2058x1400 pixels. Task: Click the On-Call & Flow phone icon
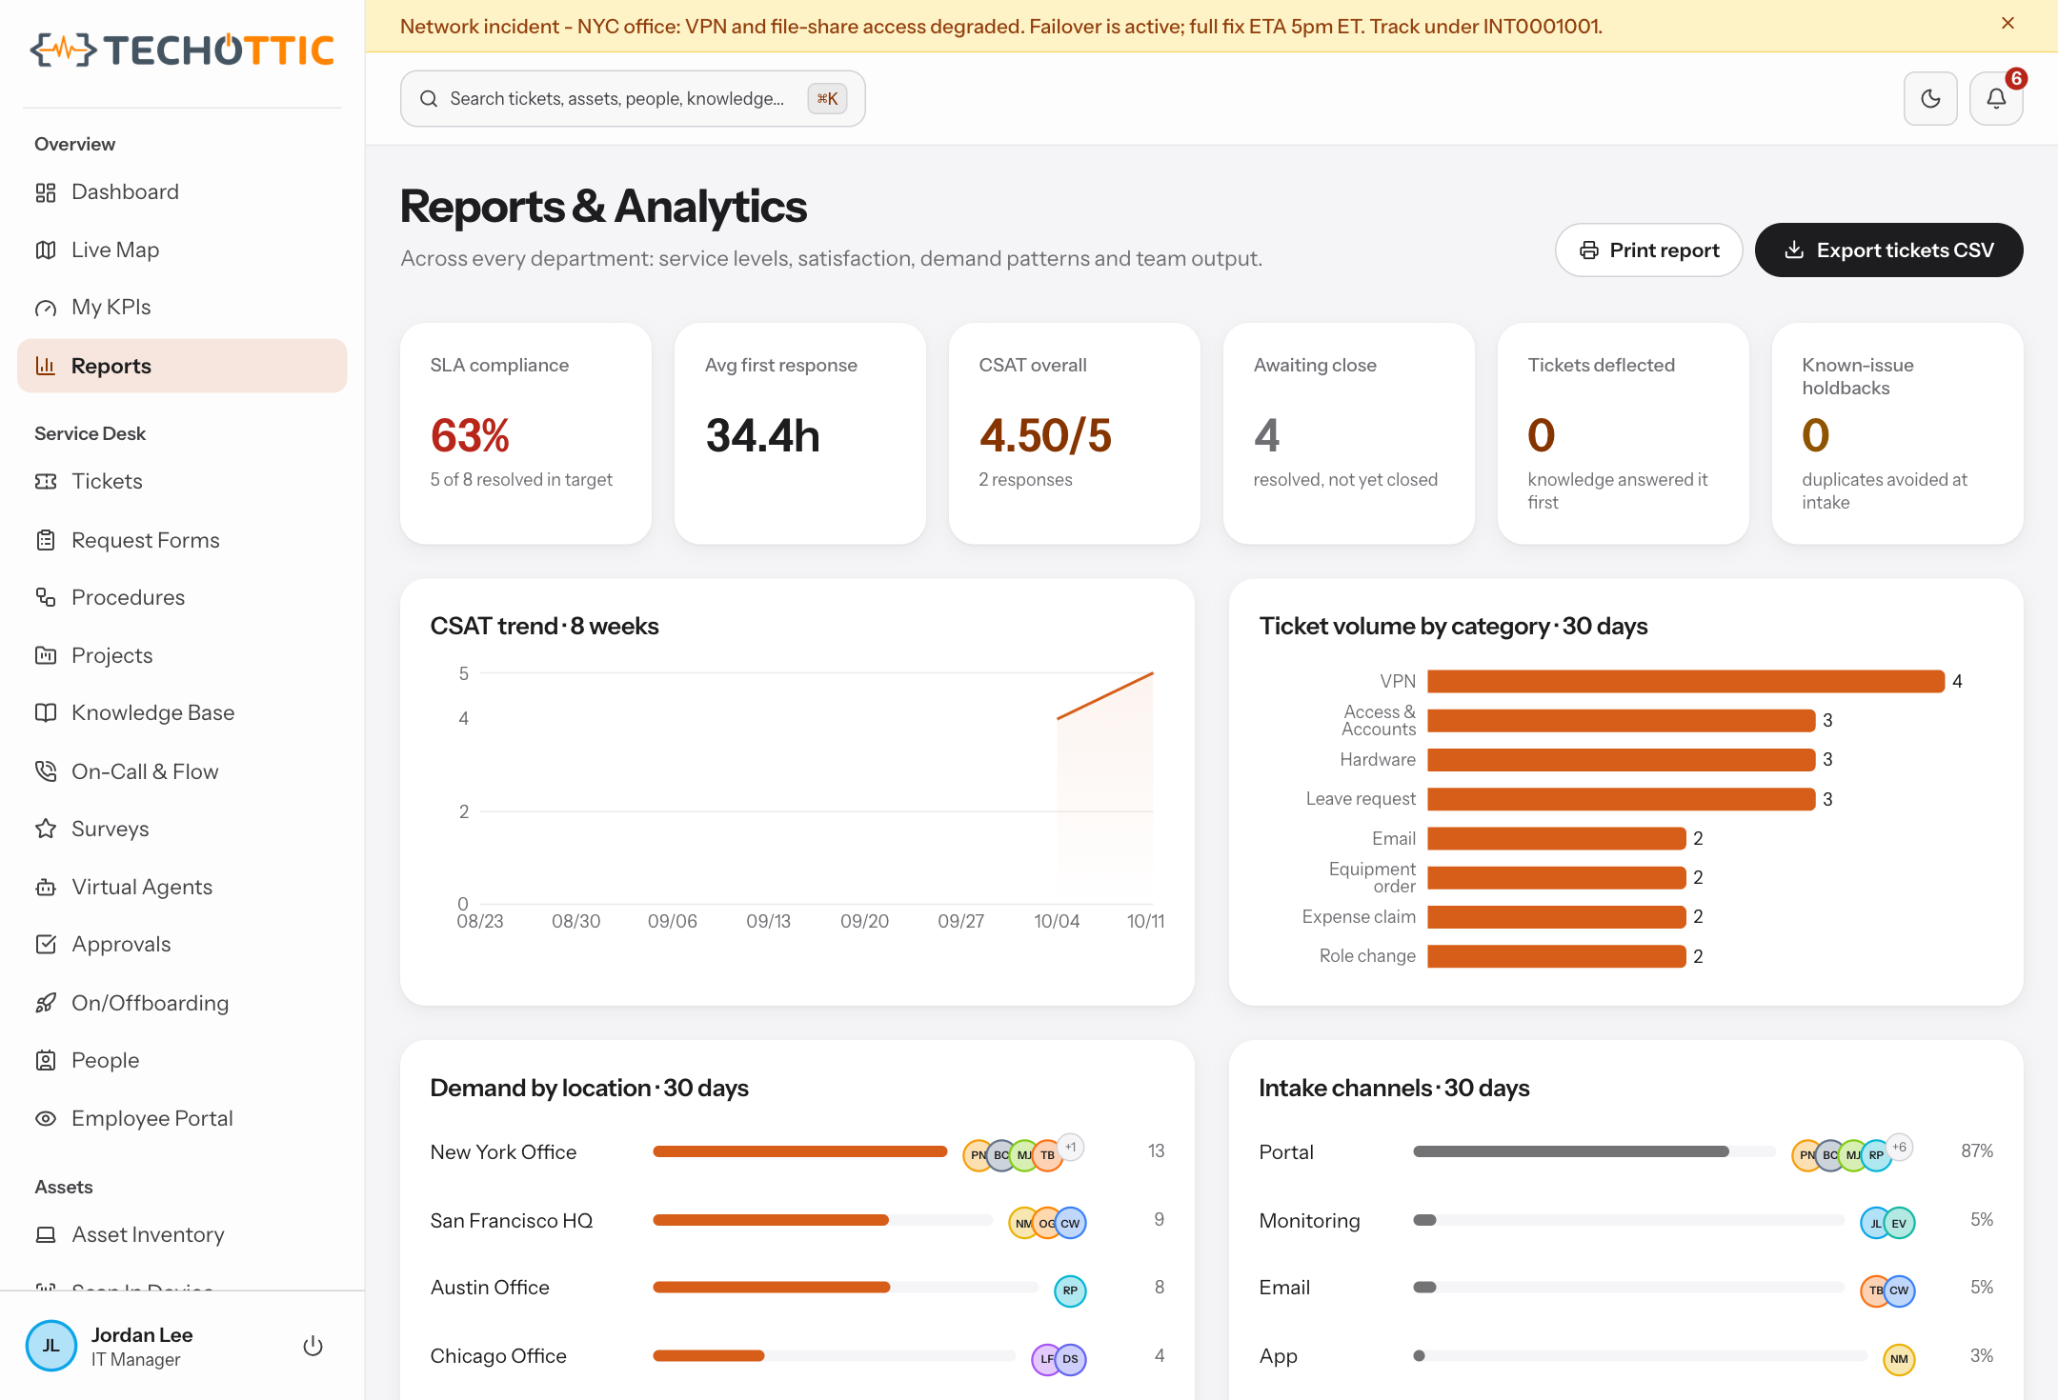[46, 771]
